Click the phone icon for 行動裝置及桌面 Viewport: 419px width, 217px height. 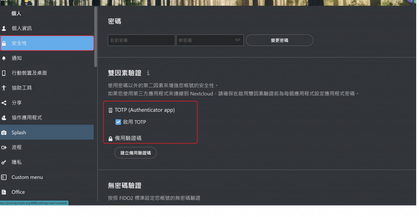[4, 73]
